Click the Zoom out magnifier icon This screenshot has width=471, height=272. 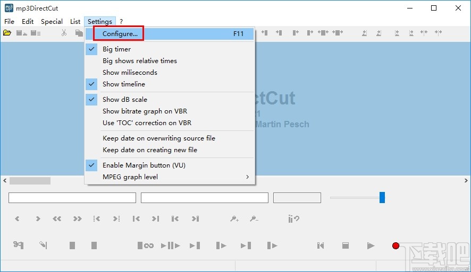(254, 218)
